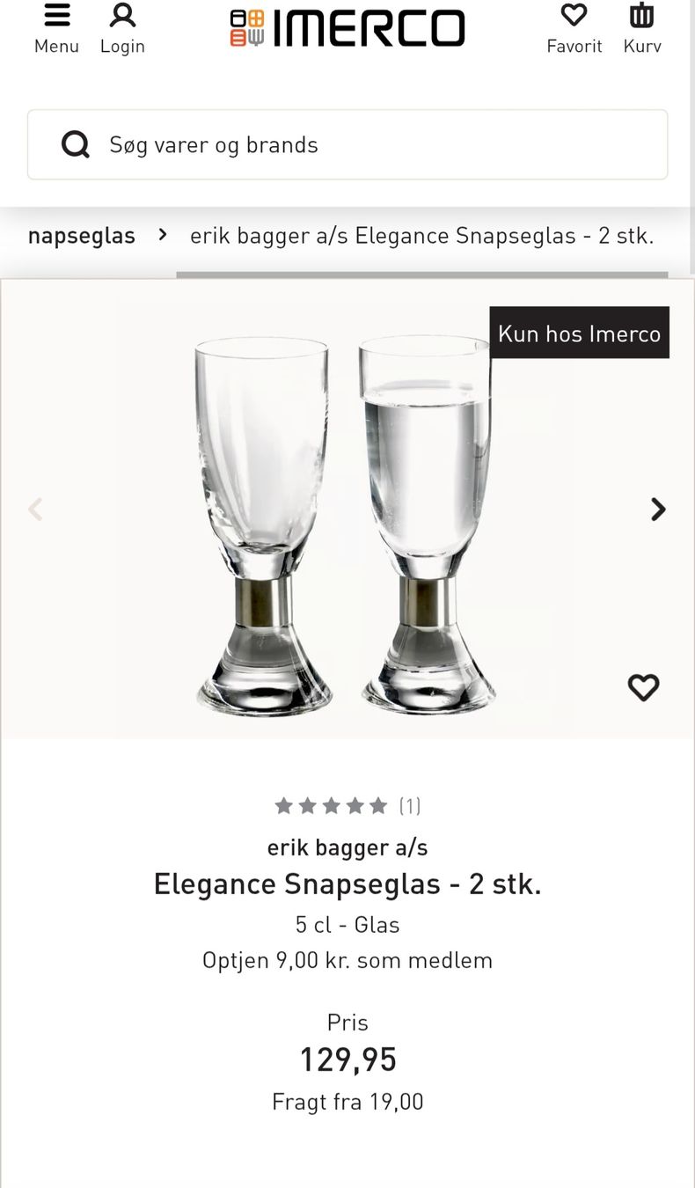This screenshot has width=695, height=1188.
Task: Click 'Optjen 9,00 kr. som medlem' text
Action: [x=347, y=960]
